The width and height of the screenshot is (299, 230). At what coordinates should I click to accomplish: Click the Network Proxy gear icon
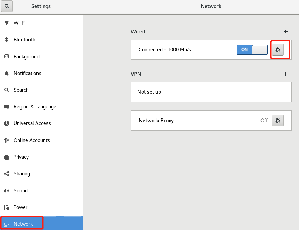[x=277, y=121]
